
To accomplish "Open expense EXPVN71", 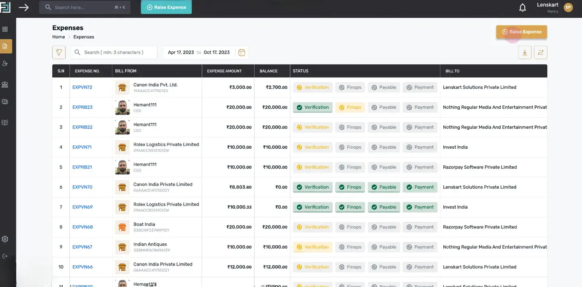I will (82, 147).
